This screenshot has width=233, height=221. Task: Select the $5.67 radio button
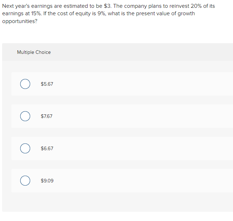pos(25,84)
